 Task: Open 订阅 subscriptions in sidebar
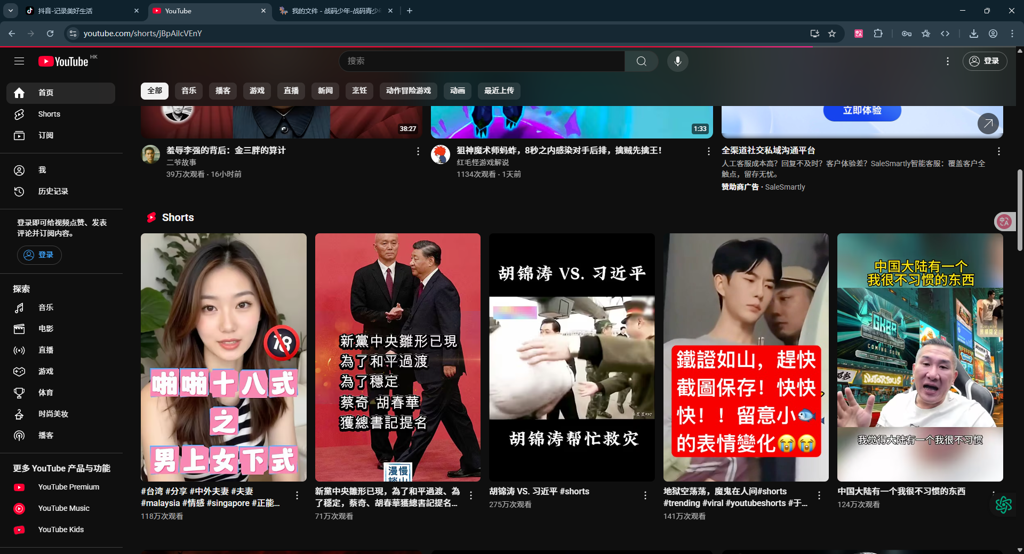(x=45, y=135)
